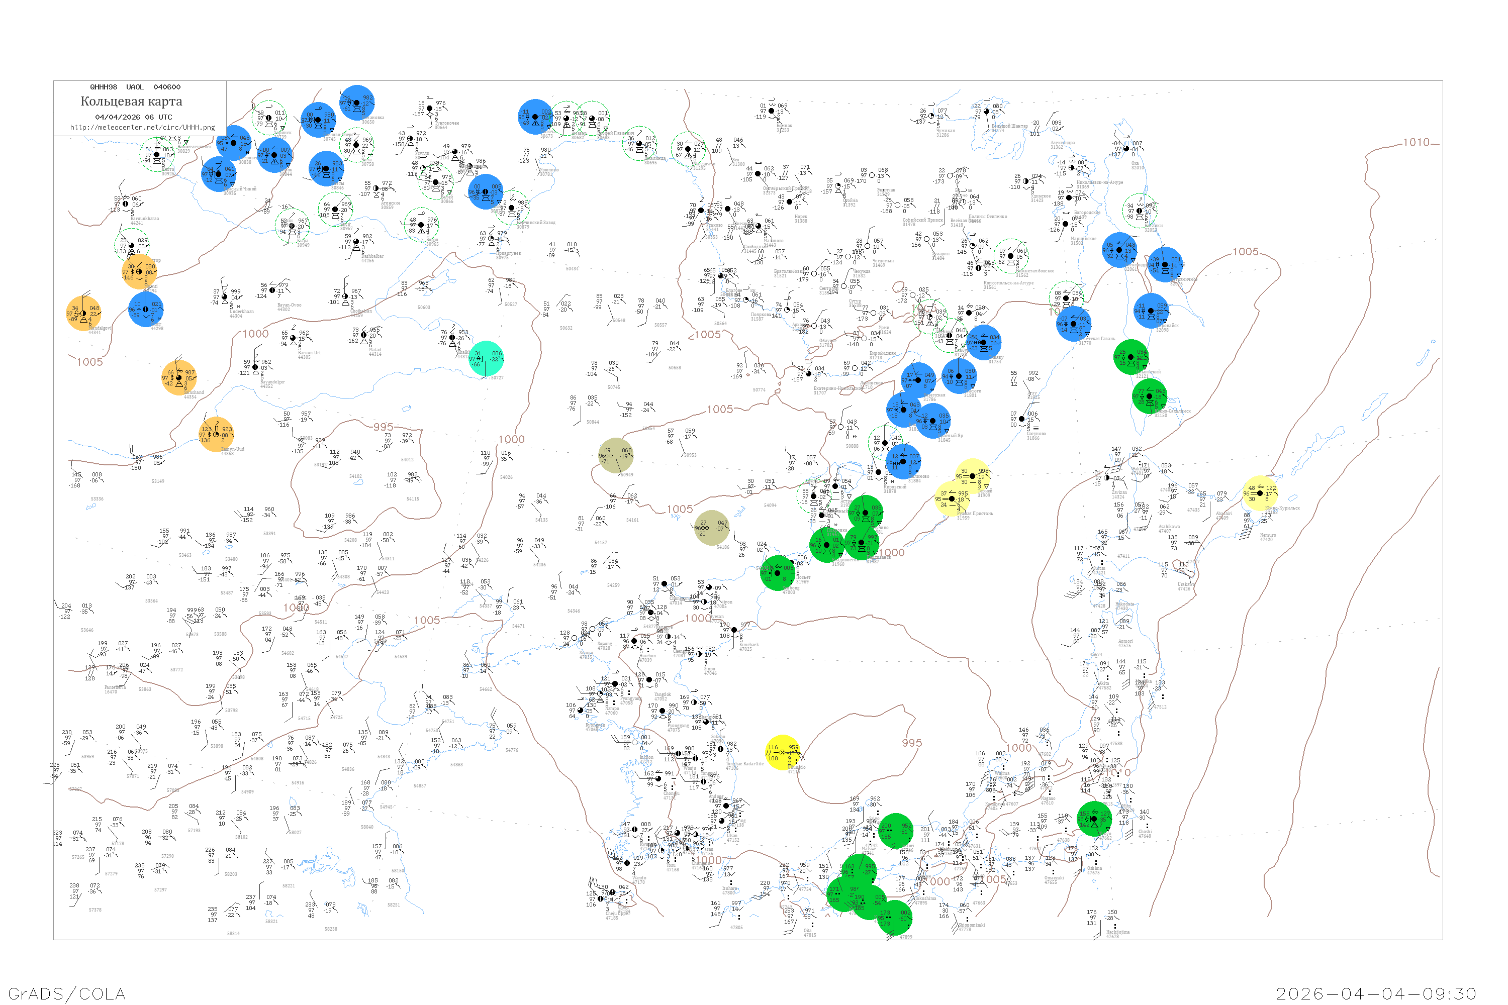Screen dimensions: 1508x1005
Task: Click the '04/04/2026 06 UTC' date line
Action: tap(134, 117)
